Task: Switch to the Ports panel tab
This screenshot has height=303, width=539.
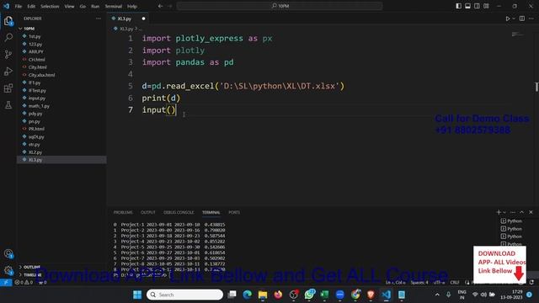Action: [x=234, y=212]
